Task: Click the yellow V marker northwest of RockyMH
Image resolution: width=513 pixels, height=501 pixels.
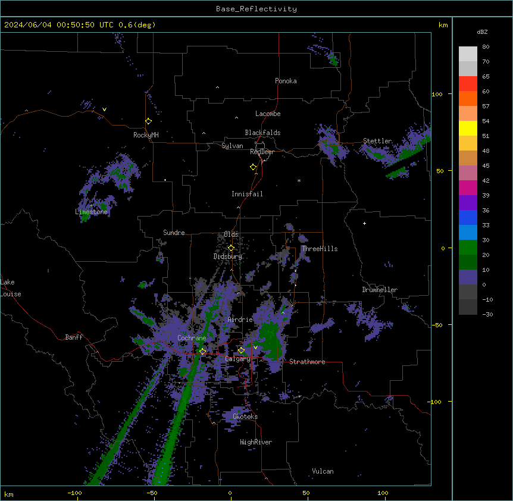Action: click(x=104, y=109)
